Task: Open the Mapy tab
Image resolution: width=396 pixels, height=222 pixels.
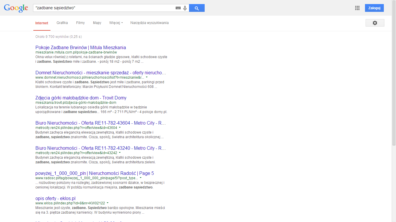Action: click(x=97, y=23)
